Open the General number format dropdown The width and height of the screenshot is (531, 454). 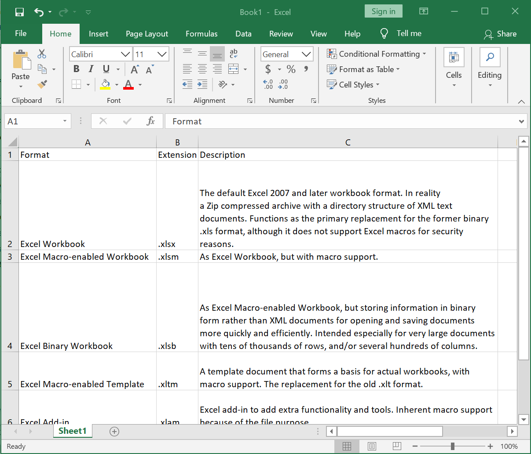[306, 54]
